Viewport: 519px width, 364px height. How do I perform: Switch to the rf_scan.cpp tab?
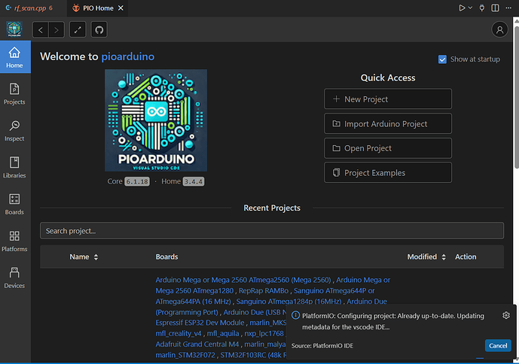coord(30,8)
